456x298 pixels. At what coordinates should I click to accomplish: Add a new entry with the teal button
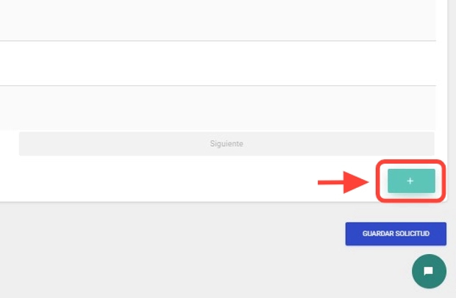click(x=410, y=181)
